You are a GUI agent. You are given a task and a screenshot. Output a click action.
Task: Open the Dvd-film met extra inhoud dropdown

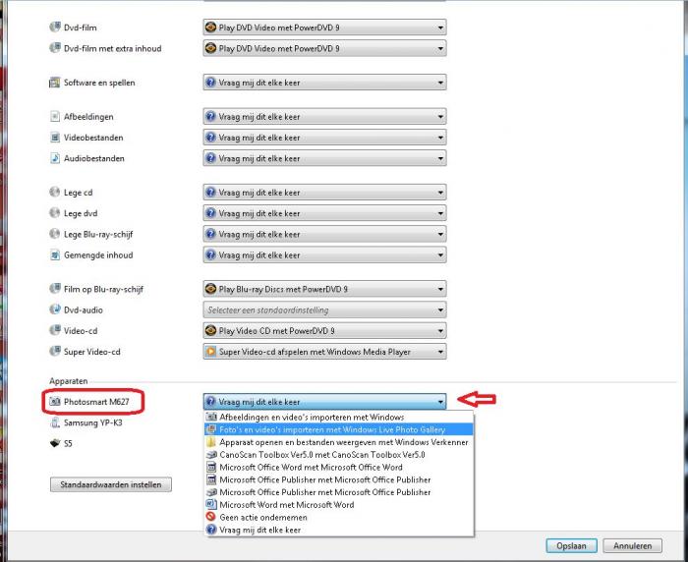click(x=324, y=48)
